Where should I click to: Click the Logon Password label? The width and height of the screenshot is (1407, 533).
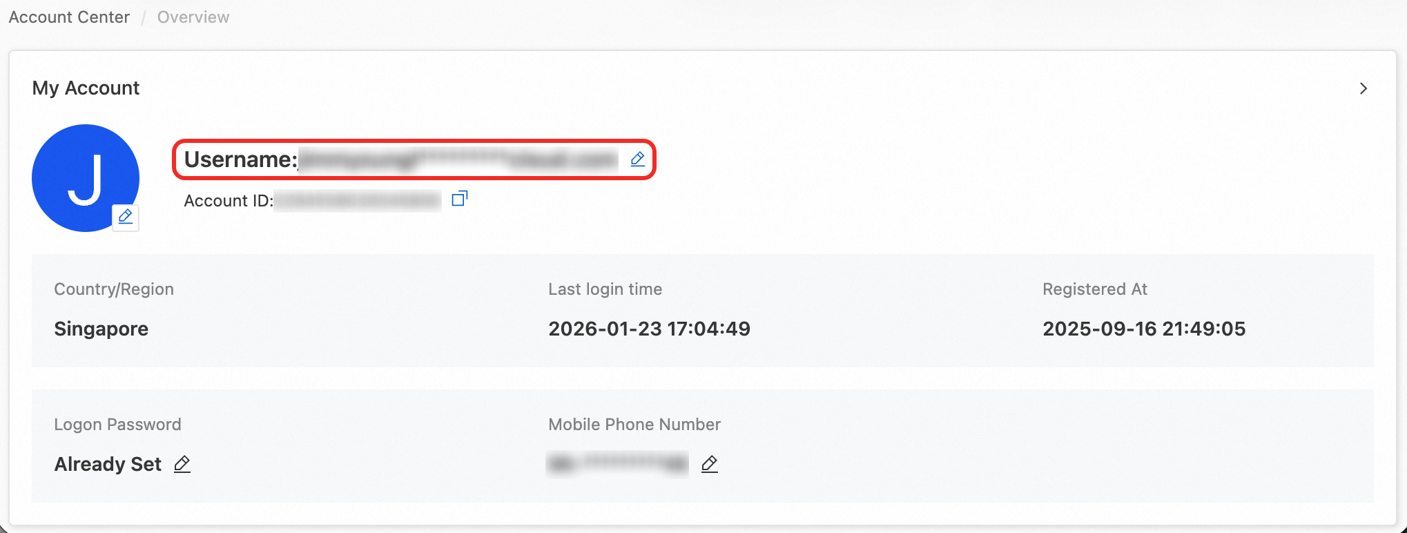point(117,425)
